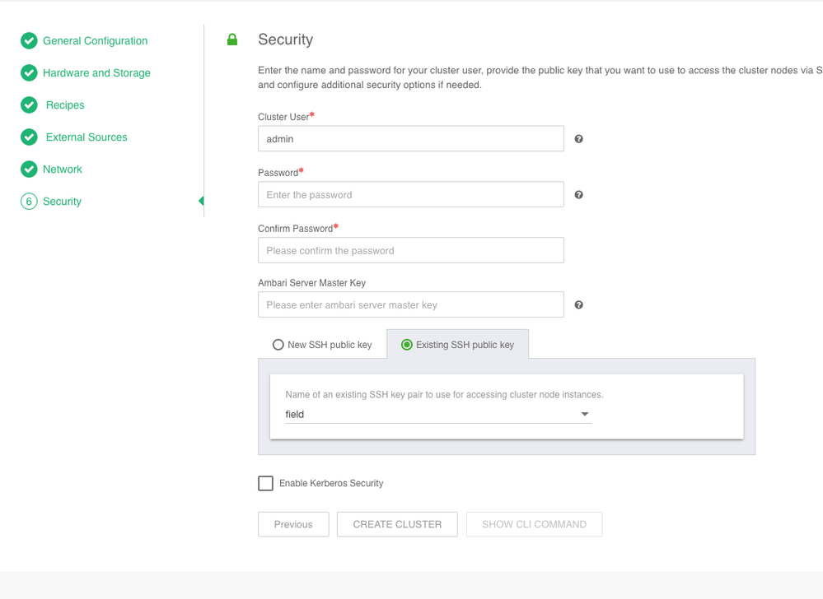
Task: Go to the Network step in sidebar
Action: (61, 169)
